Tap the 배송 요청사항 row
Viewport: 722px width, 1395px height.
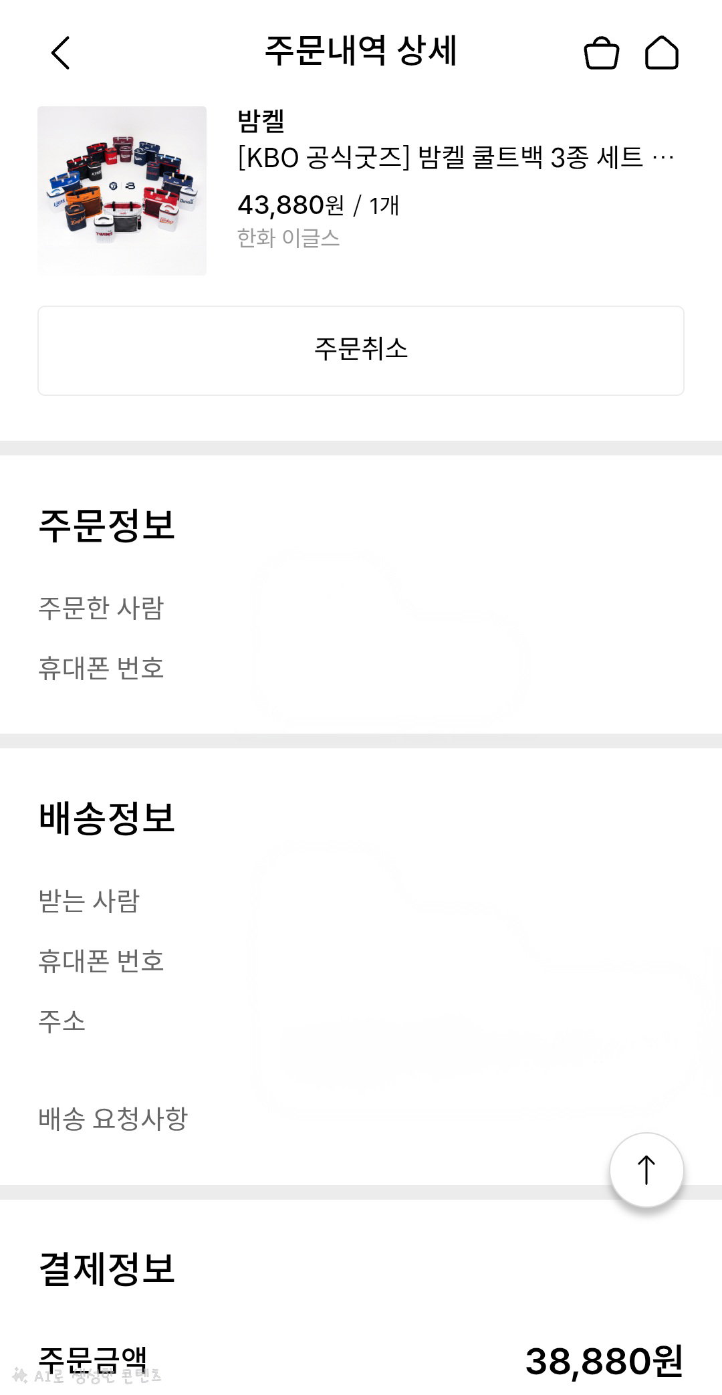[361, 1118]
